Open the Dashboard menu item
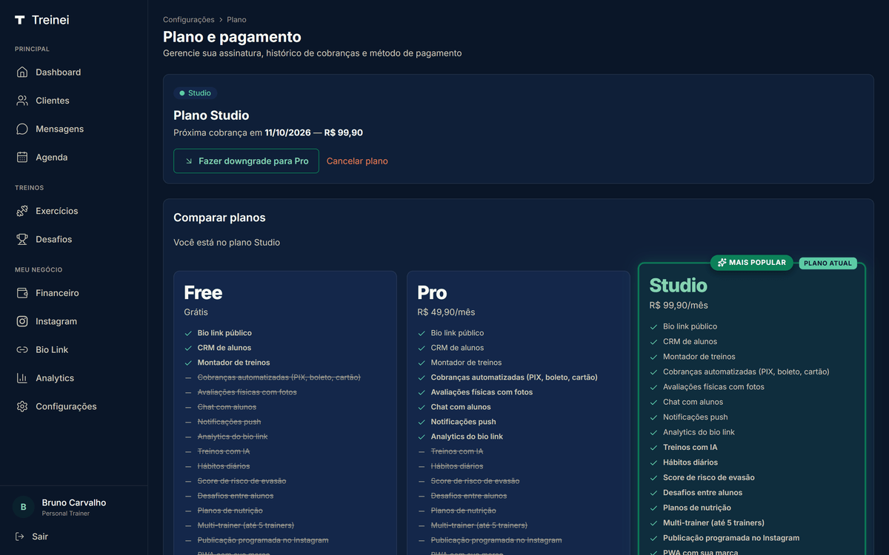Viewport: 889px width, 555px height. (x=74, y=72)
